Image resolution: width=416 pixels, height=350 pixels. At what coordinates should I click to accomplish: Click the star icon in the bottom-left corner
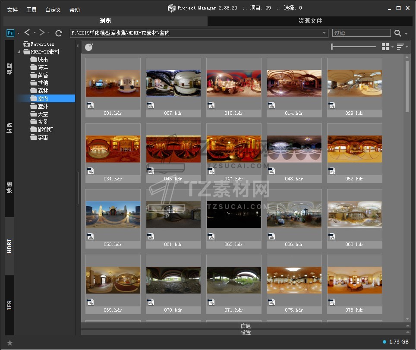point(10,343)
